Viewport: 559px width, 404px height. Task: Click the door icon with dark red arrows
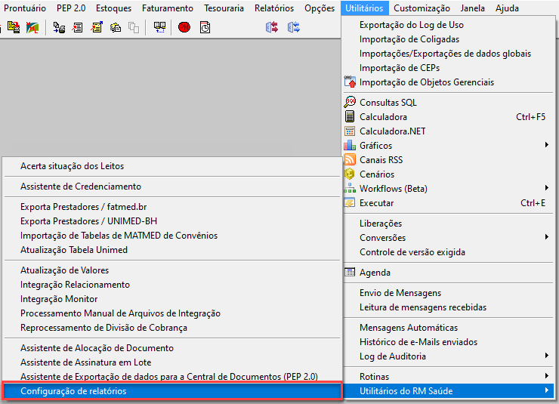click(272, 27)
